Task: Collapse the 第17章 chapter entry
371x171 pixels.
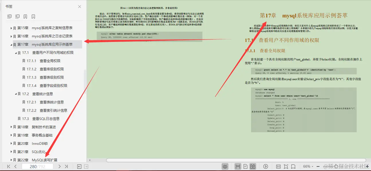Action: [11, 44]
